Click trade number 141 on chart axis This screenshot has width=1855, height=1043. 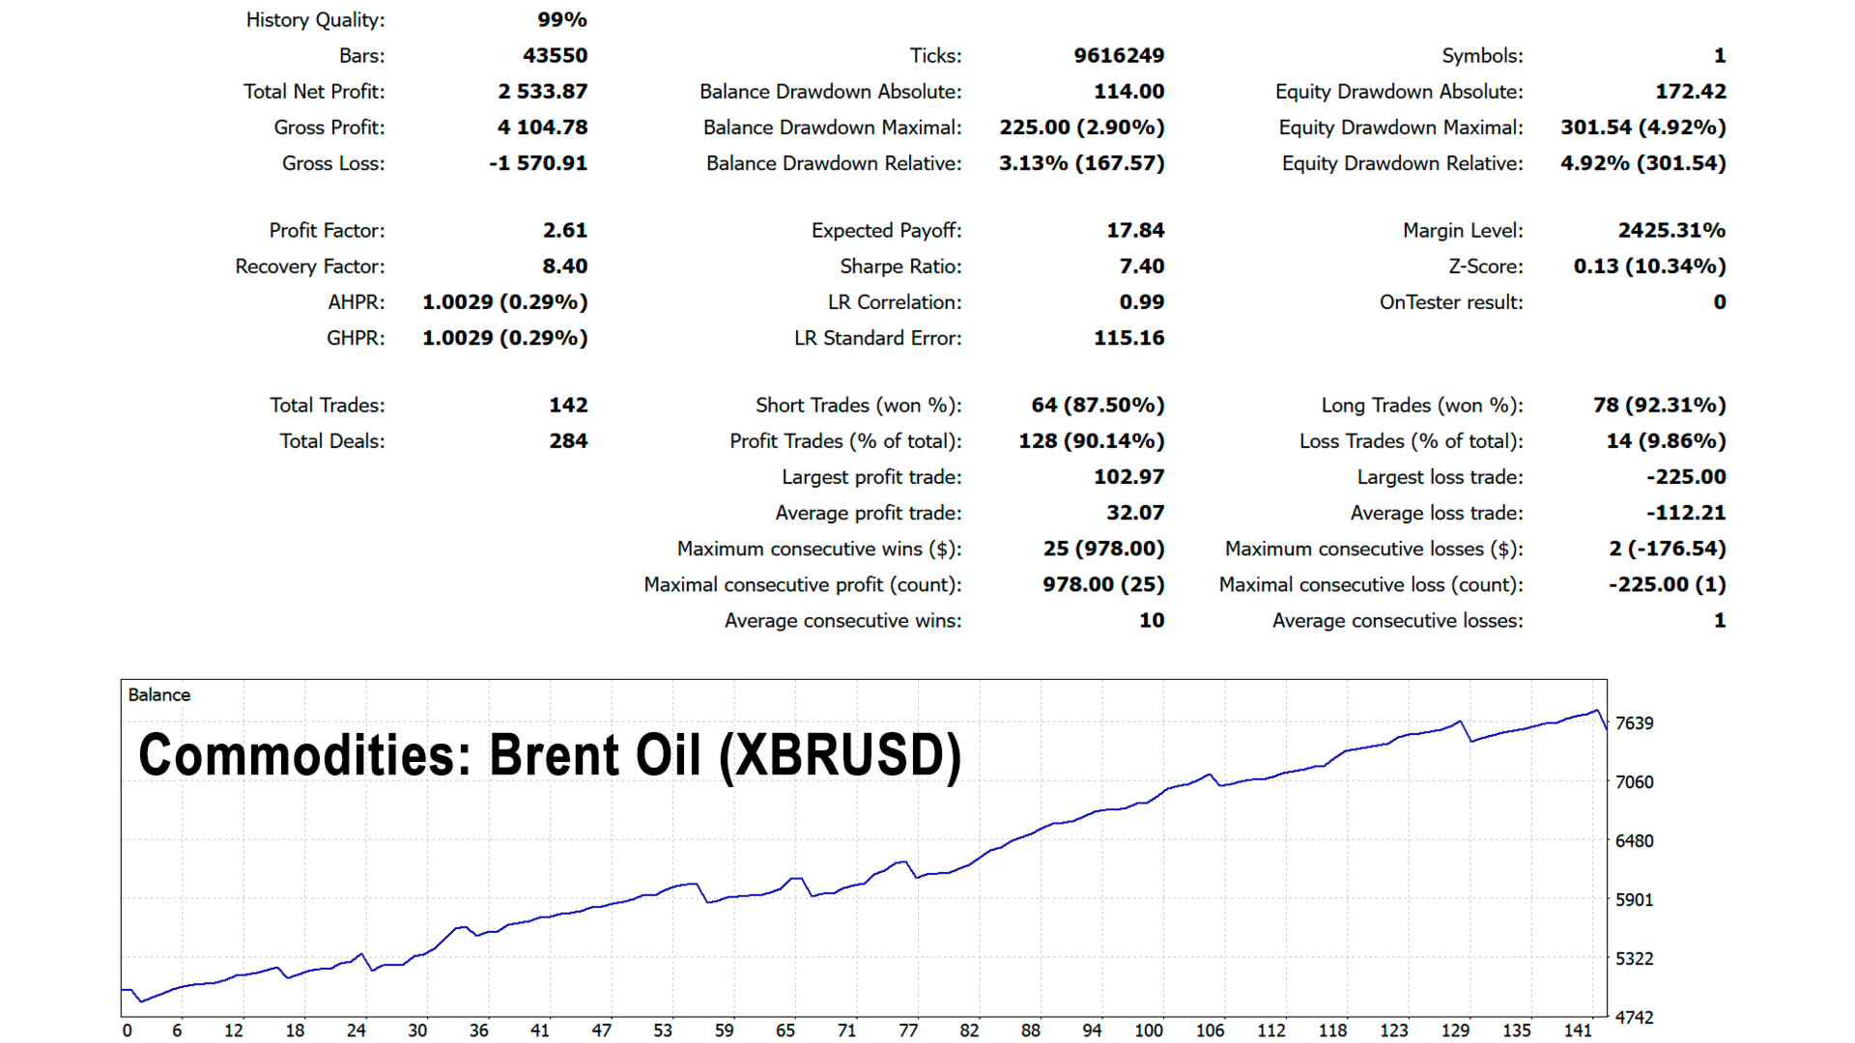coord(1577,1030)
